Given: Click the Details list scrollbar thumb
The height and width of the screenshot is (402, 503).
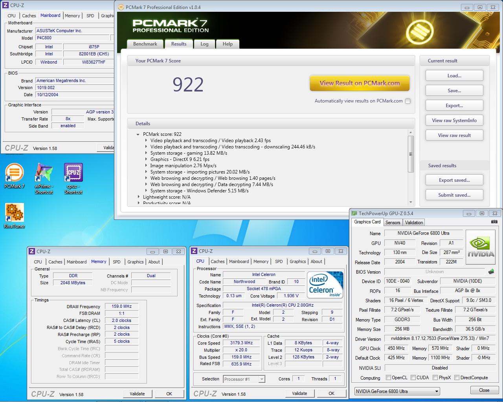Looking at the screenshot, I should click(411, 154).
